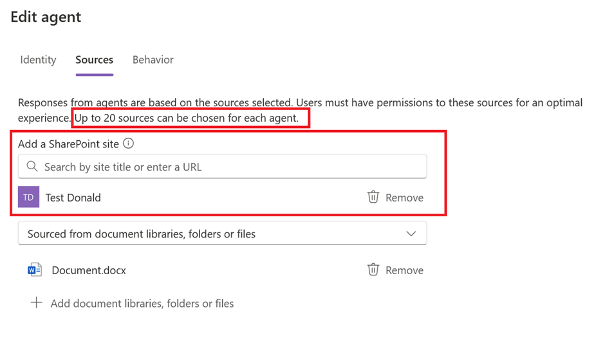
Task: Click the purple TD site avatar
Action: [x=29, y=197]
